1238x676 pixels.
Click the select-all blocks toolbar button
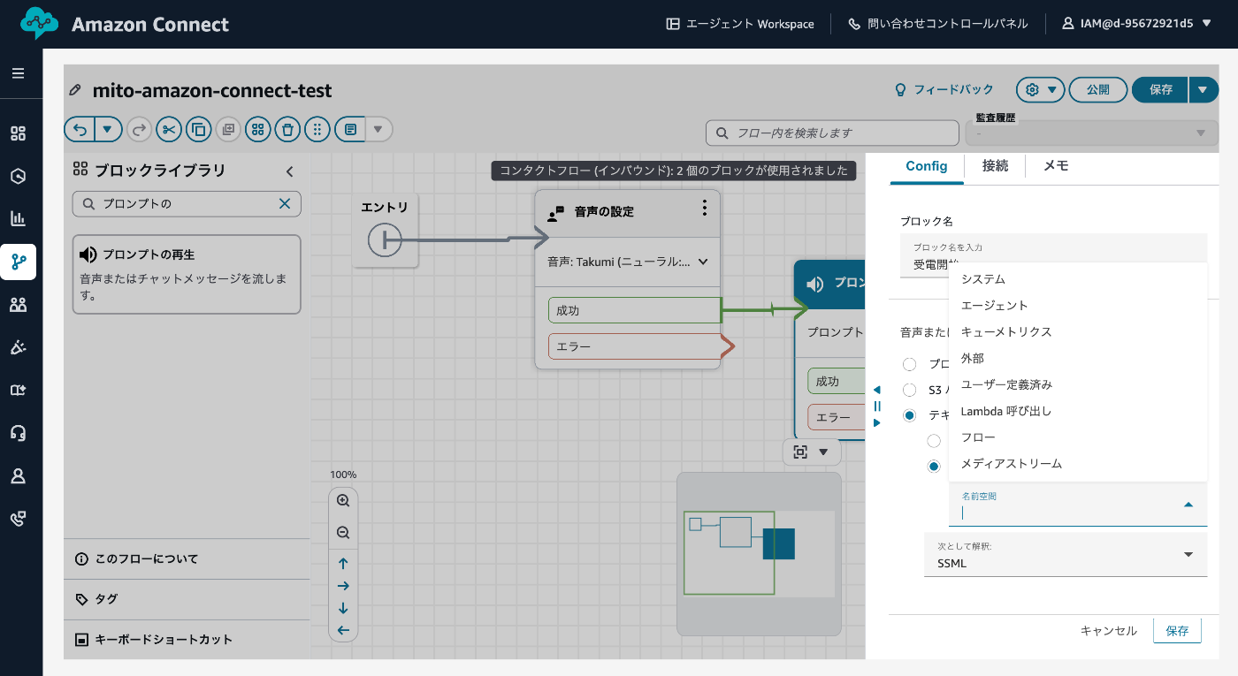[x=257, y=130]
